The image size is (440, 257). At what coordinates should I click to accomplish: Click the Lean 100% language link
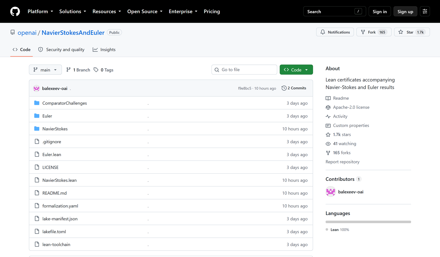tap(338, 230)
